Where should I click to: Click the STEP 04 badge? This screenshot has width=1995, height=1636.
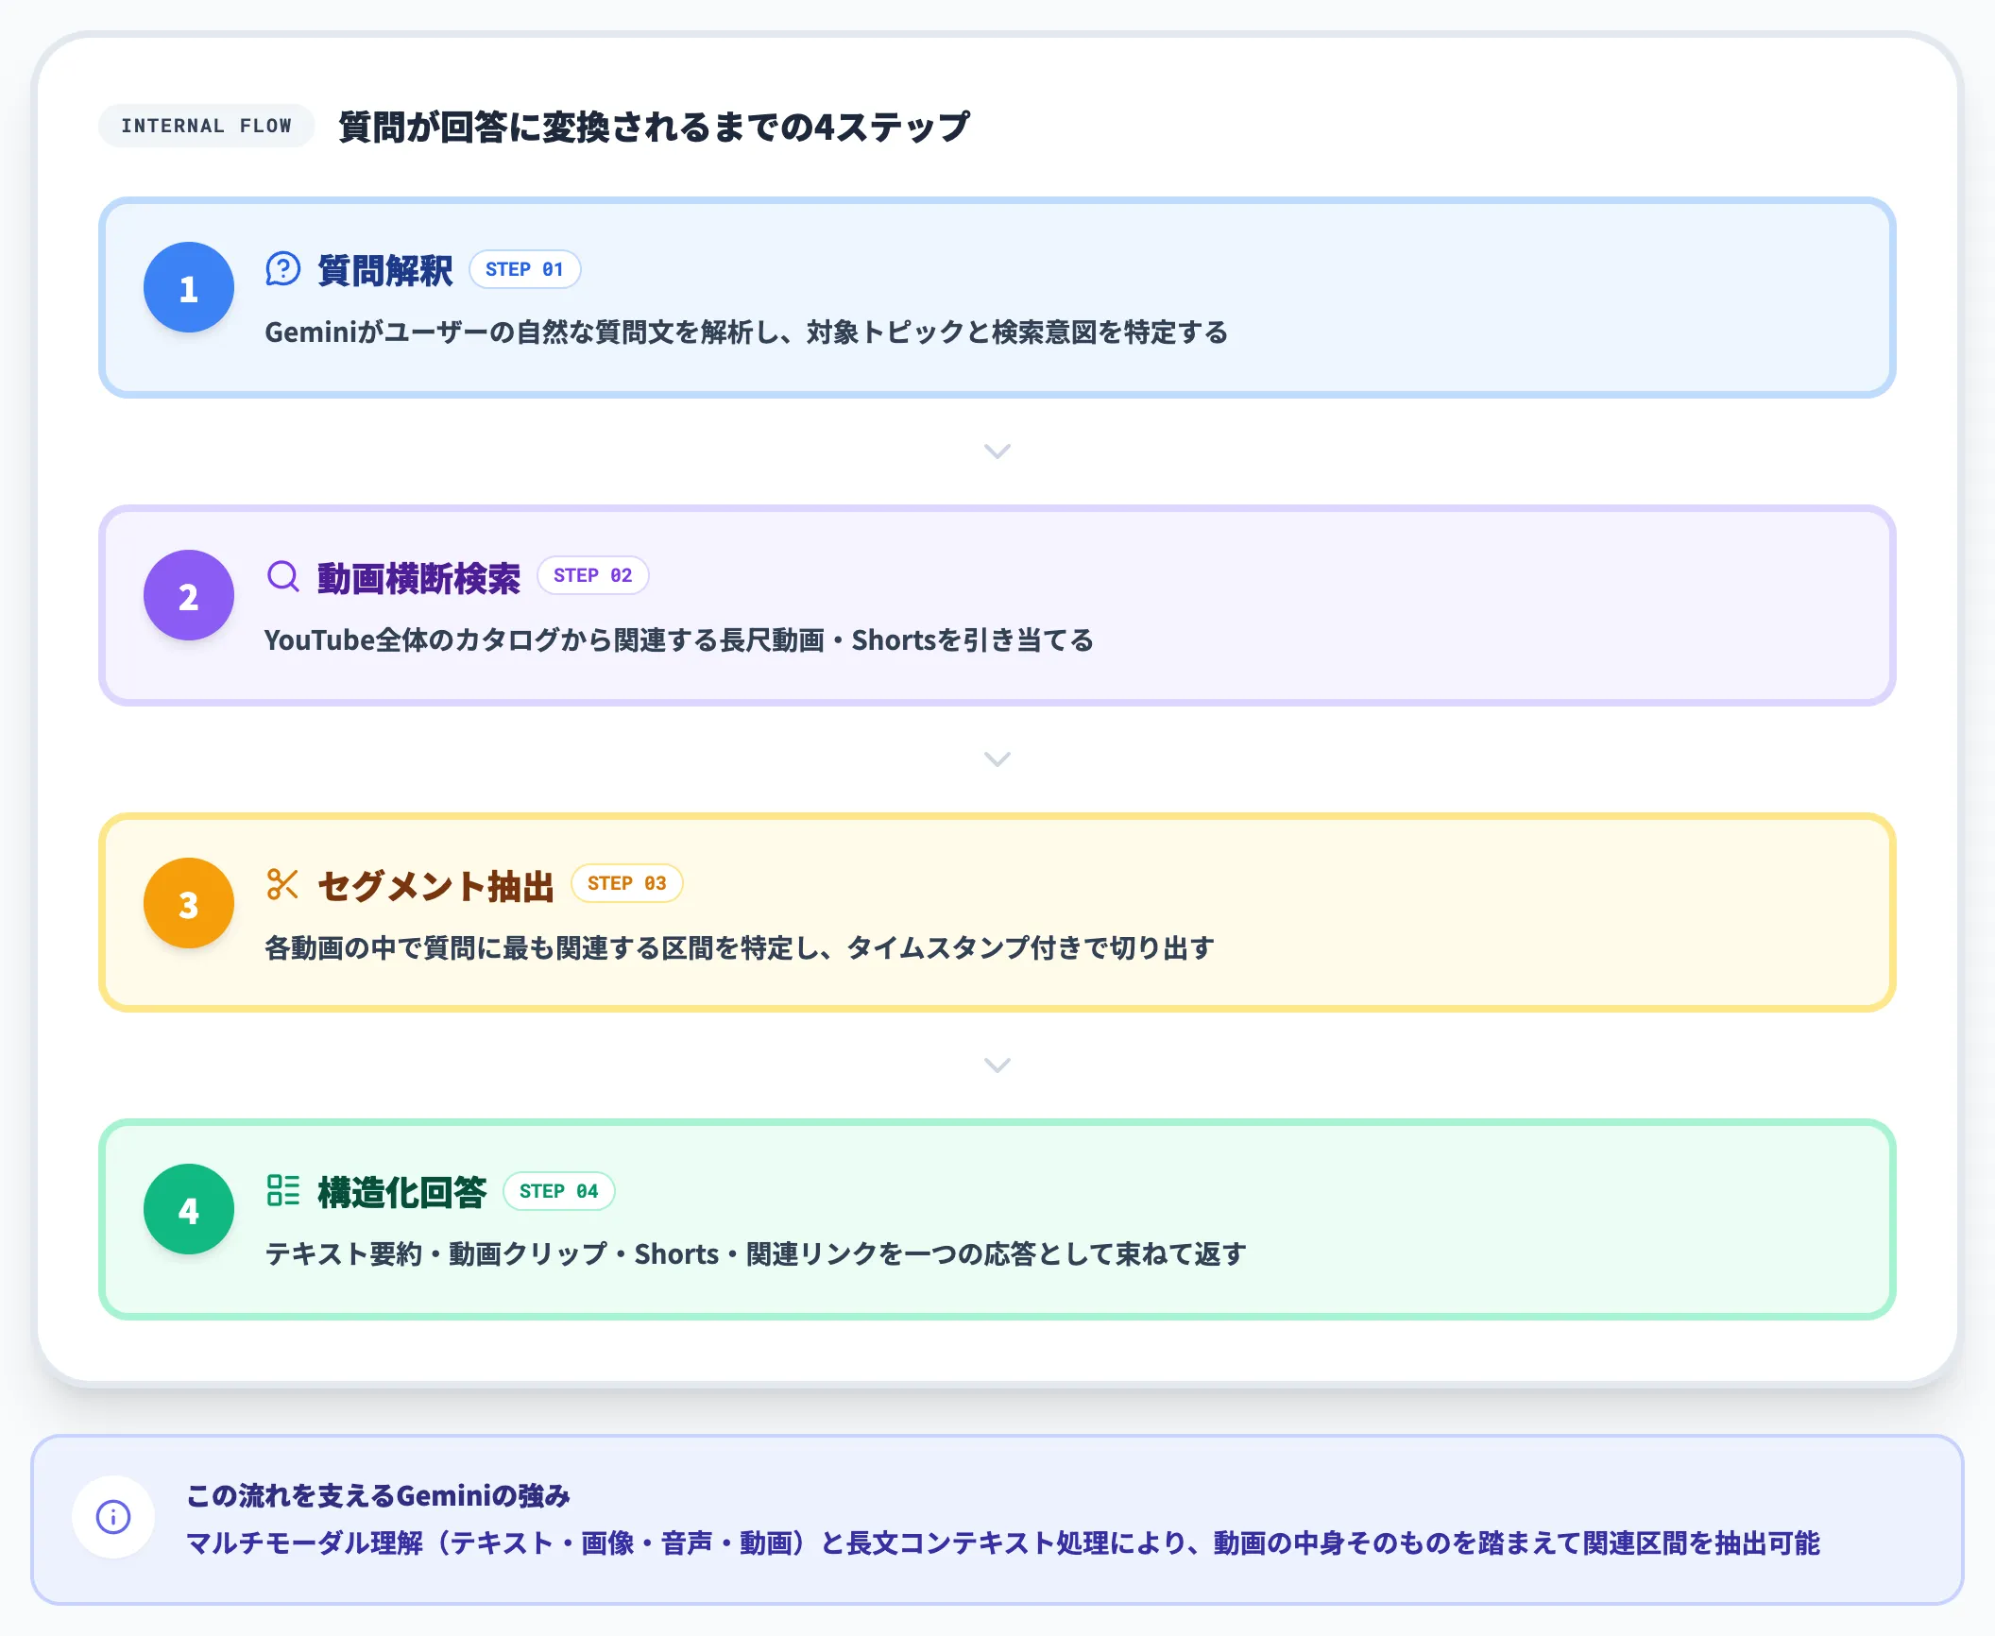559,1191
